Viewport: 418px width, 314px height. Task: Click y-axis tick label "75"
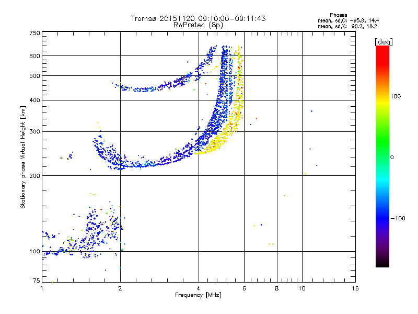click(x=37, y=281)
